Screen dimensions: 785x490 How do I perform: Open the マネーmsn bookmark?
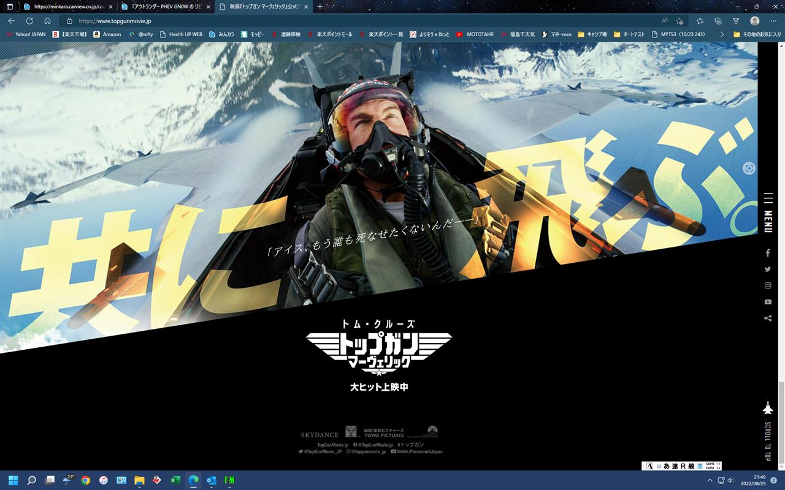coord(557,34)
